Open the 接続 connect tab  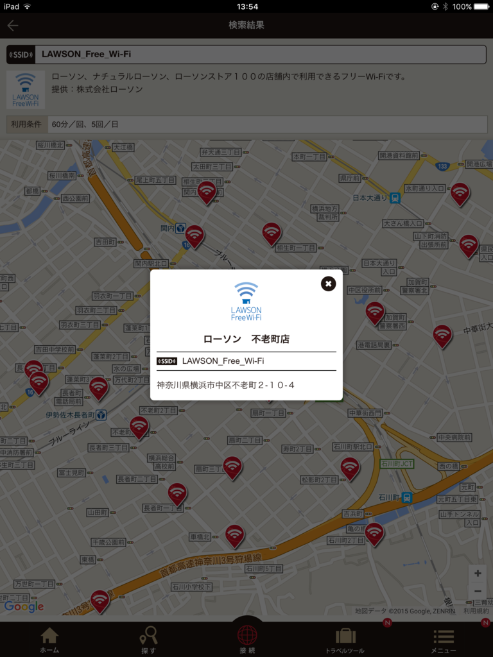(x=247, y=640)
